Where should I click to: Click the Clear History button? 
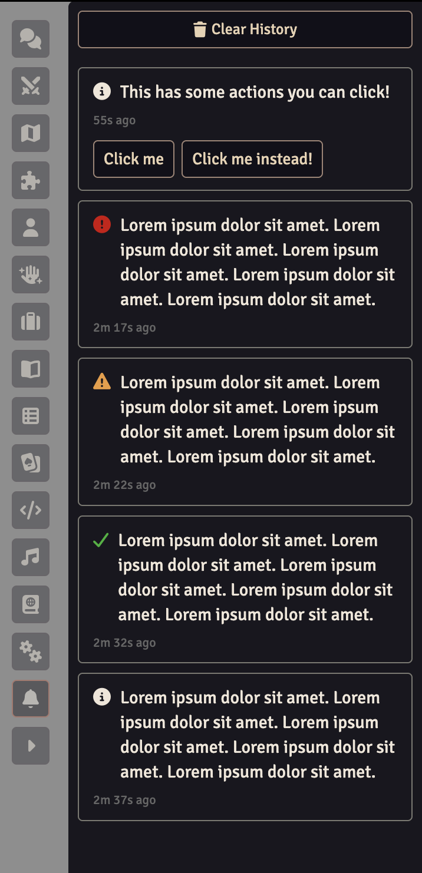point(245,29)
